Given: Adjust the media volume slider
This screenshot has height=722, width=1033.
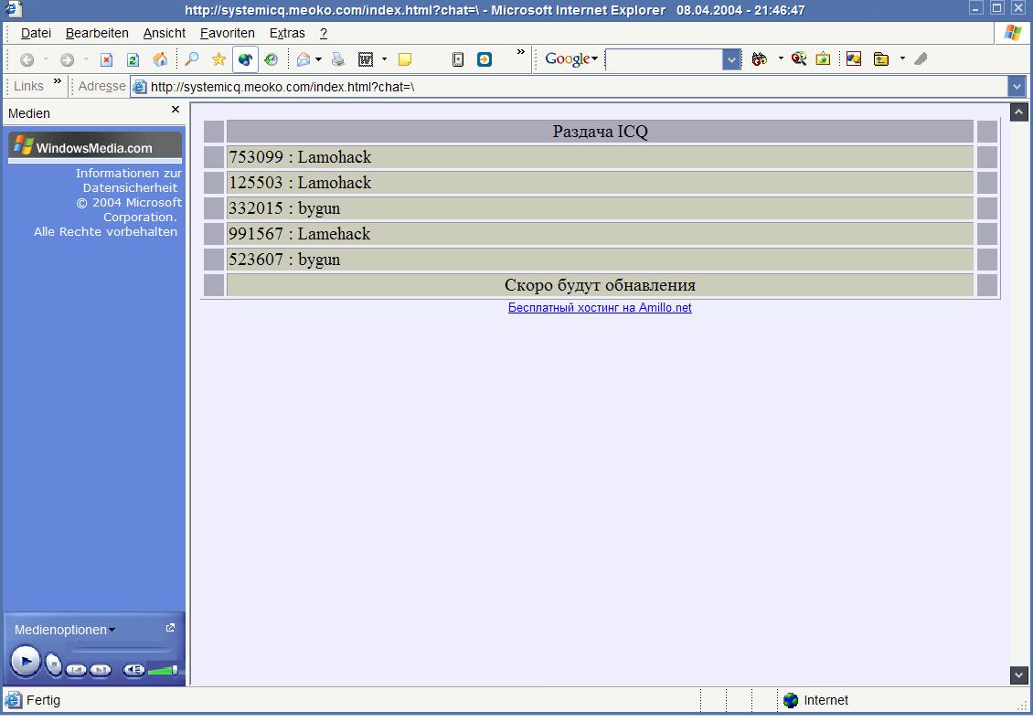Looking at the screenshot, I should point(163,670).
